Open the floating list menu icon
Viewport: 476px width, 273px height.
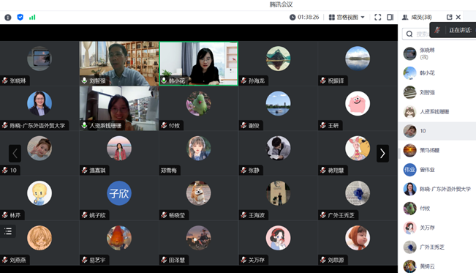click(8, 231)
